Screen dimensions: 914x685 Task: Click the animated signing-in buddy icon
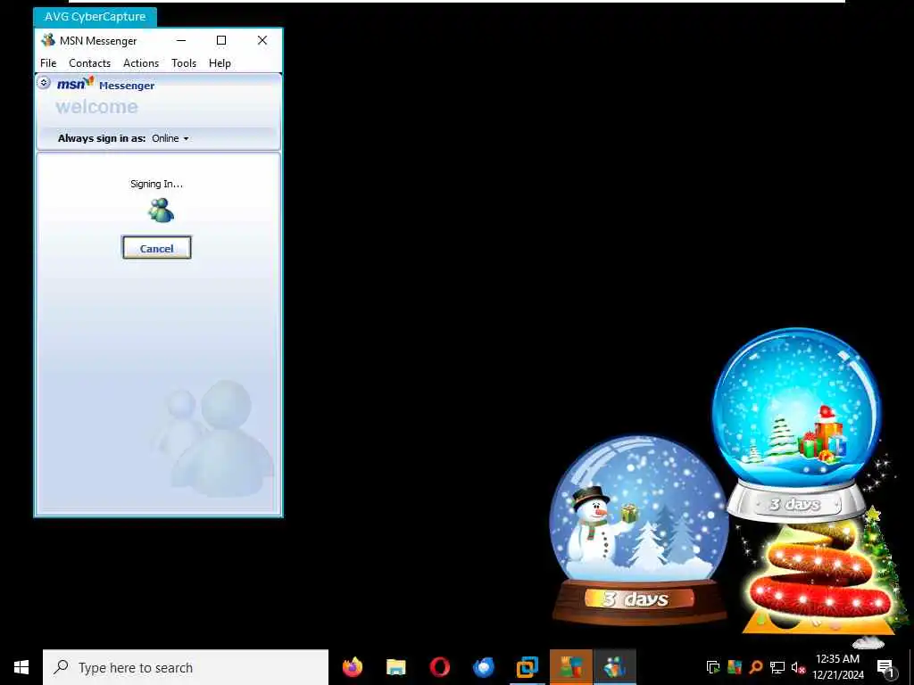tap(161, 210)
